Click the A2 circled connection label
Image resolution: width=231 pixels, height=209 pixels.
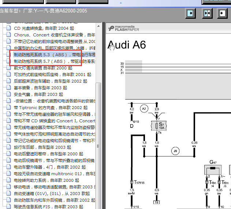pos(144,109)
